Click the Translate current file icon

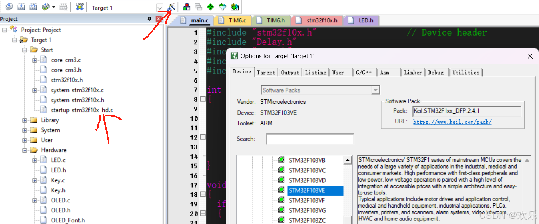coord(9,7)
